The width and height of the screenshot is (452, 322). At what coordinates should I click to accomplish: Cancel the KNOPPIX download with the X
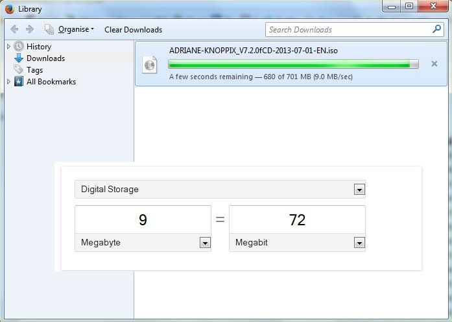(x=434, y=64)
